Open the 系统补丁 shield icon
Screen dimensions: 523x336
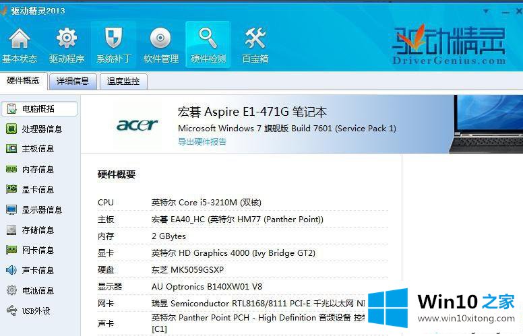113,38
